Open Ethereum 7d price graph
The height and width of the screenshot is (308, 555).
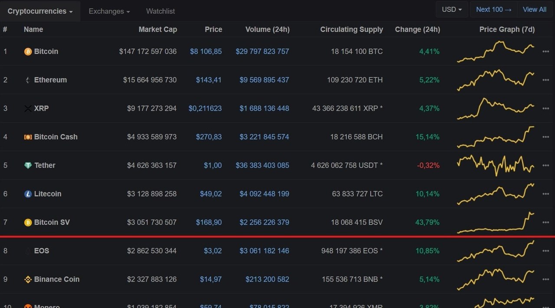coord(496,80)
